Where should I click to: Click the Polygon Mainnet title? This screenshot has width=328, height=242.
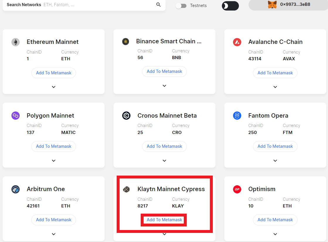click(x=50, y=116)
